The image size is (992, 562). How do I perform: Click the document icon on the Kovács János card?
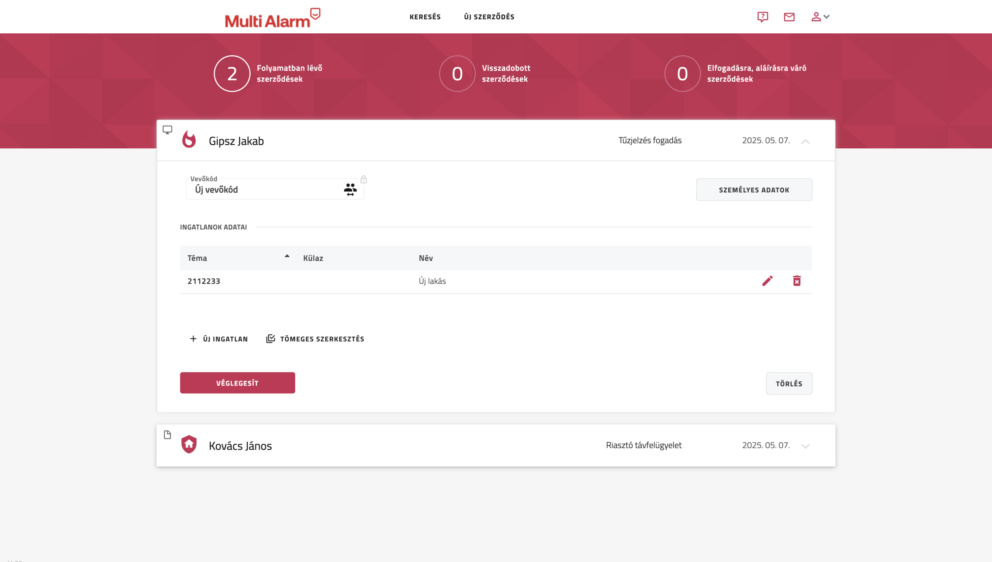pyautogui.click(x=167, y=435)
